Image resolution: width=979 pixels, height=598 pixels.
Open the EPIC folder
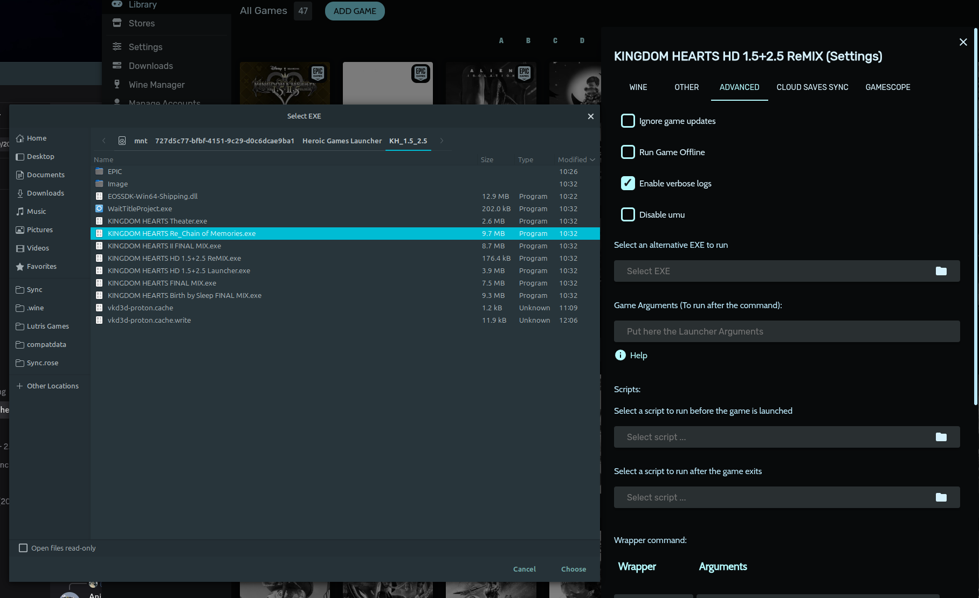click(x=345, y=172)
